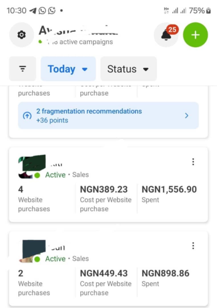Viewport: 217px width, 308px height.
Task: Select NGN389.23 cost per purchase metric
Action: coord(106,198)
